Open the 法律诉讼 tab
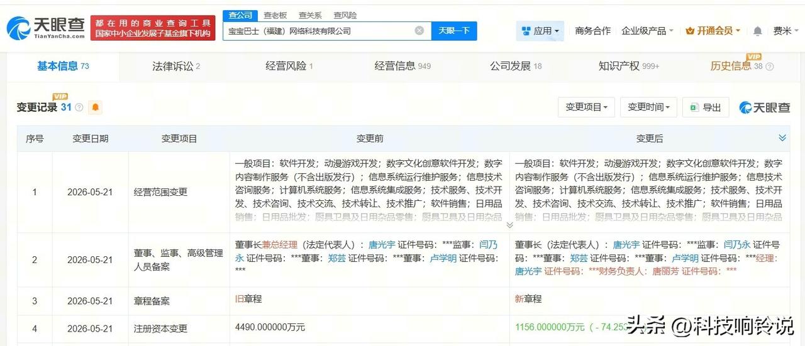This screenshot has height=346, width=805. tap(176, 66)
